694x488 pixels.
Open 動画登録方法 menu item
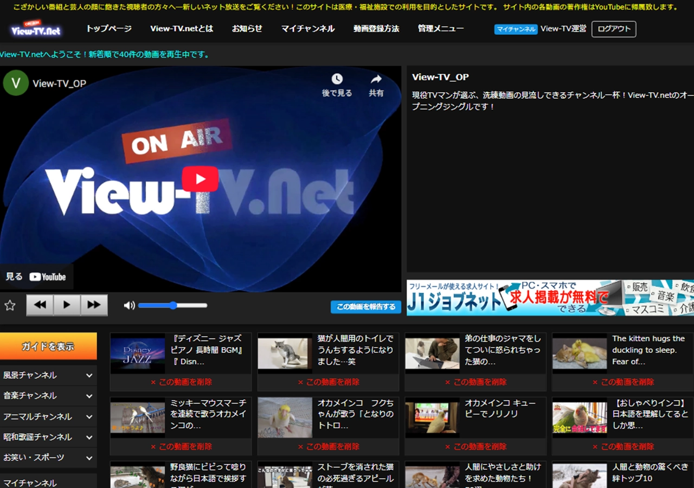[x=376, y=29]
